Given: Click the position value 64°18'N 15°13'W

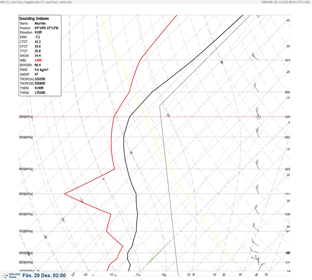Looking at the screenshot, I should pos(46,28).
